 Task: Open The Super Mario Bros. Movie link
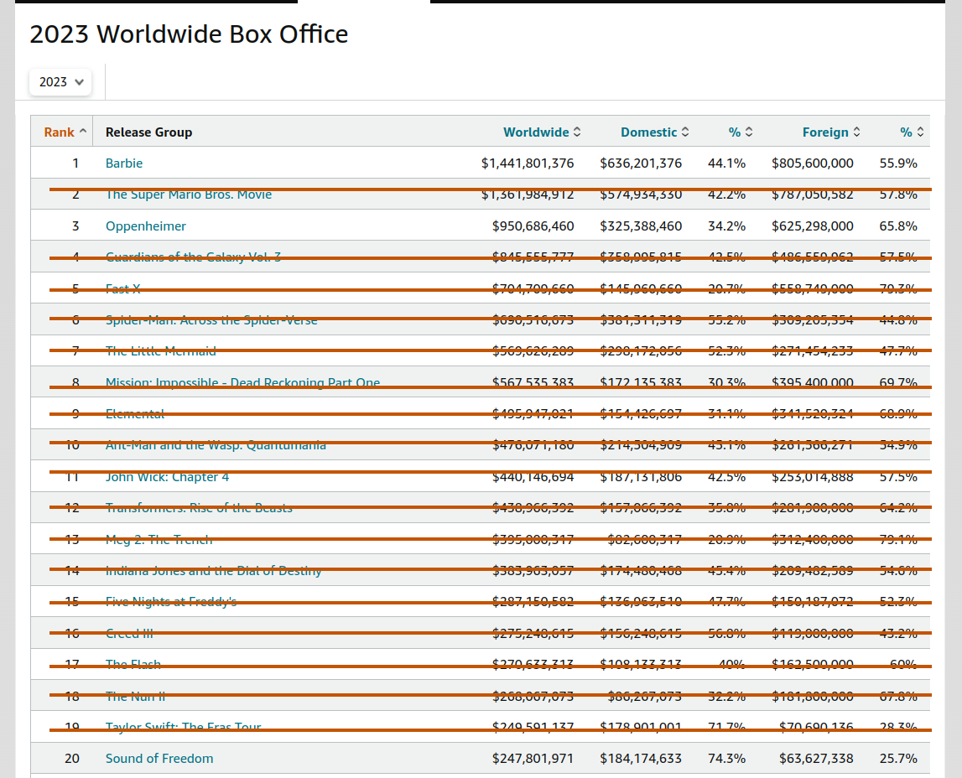[x=189, y=195]
